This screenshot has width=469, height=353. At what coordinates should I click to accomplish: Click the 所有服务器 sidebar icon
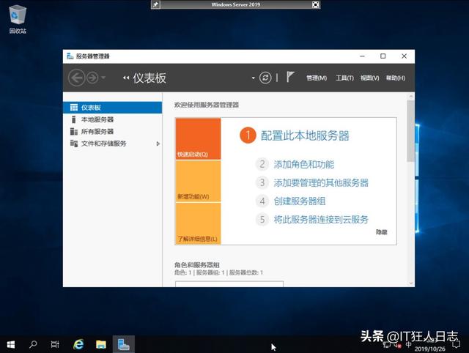73,132
